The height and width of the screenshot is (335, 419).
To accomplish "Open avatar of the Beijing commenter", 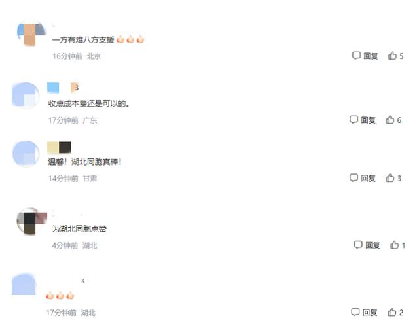I will coord(31,35).
